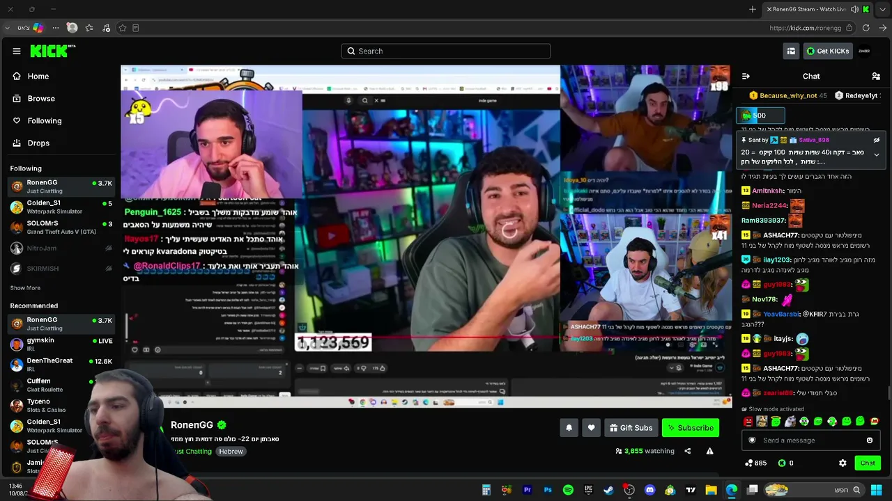The width and height of the screenshot is (892, 501).
Task: Open the Kick hamburger sidebar menu
Action: point(17,51)
